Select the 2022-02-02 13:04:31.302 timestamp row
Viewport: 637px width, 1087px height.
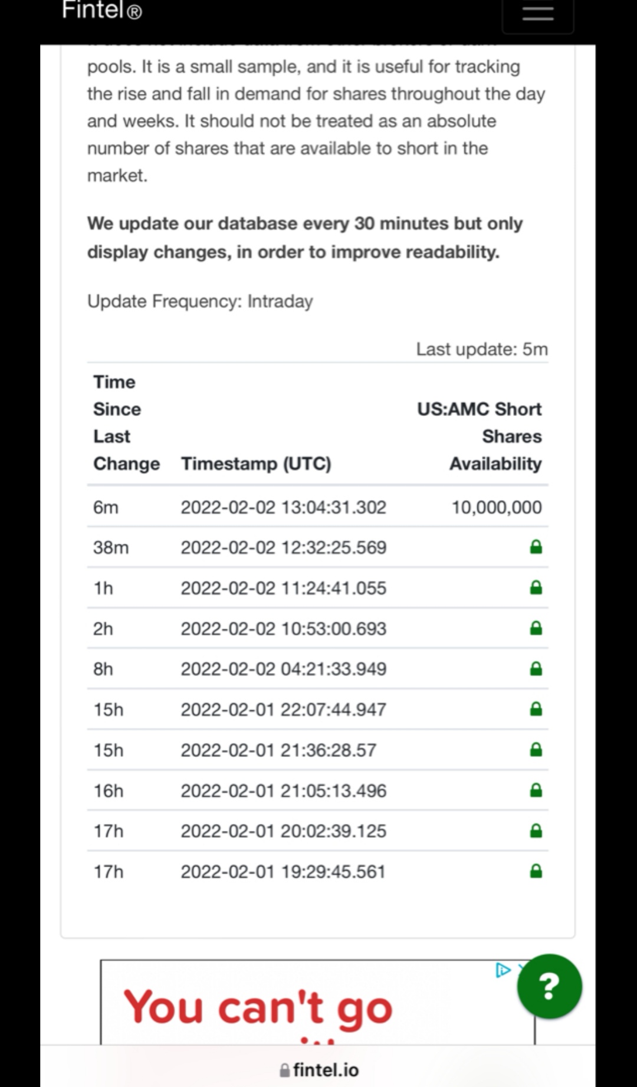[283, 507]
